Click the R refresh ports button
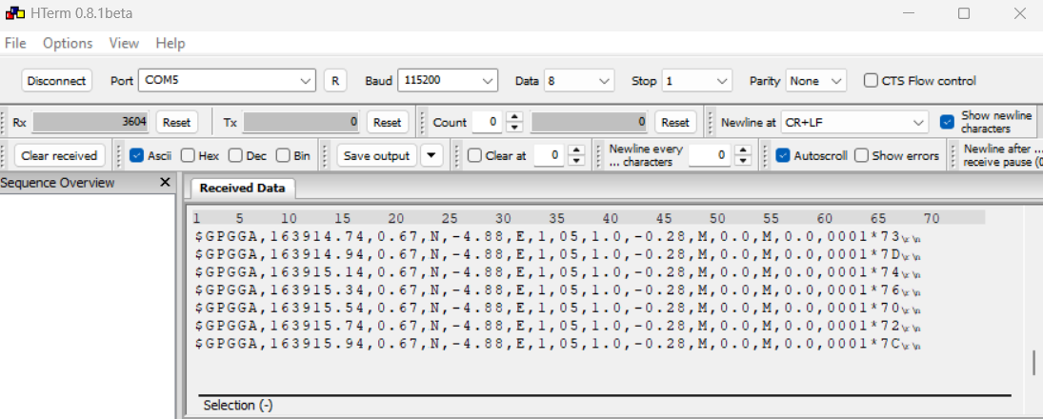Image resolution: width=1043 pixels, height=419 pixels. click(334, 81)
